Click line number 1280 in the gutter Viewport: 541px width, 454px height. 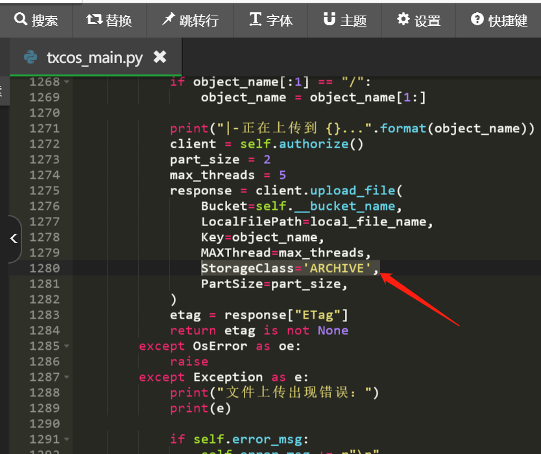coord(45,268)
